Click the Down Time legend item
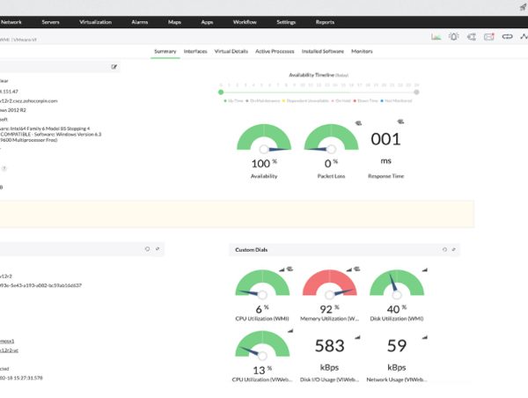 365,100
